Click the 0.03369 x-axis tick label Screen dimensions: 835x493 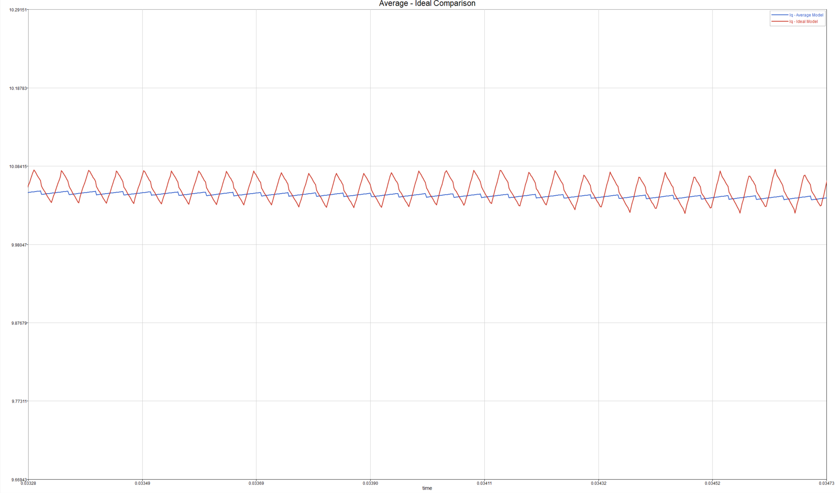(256, 483)
